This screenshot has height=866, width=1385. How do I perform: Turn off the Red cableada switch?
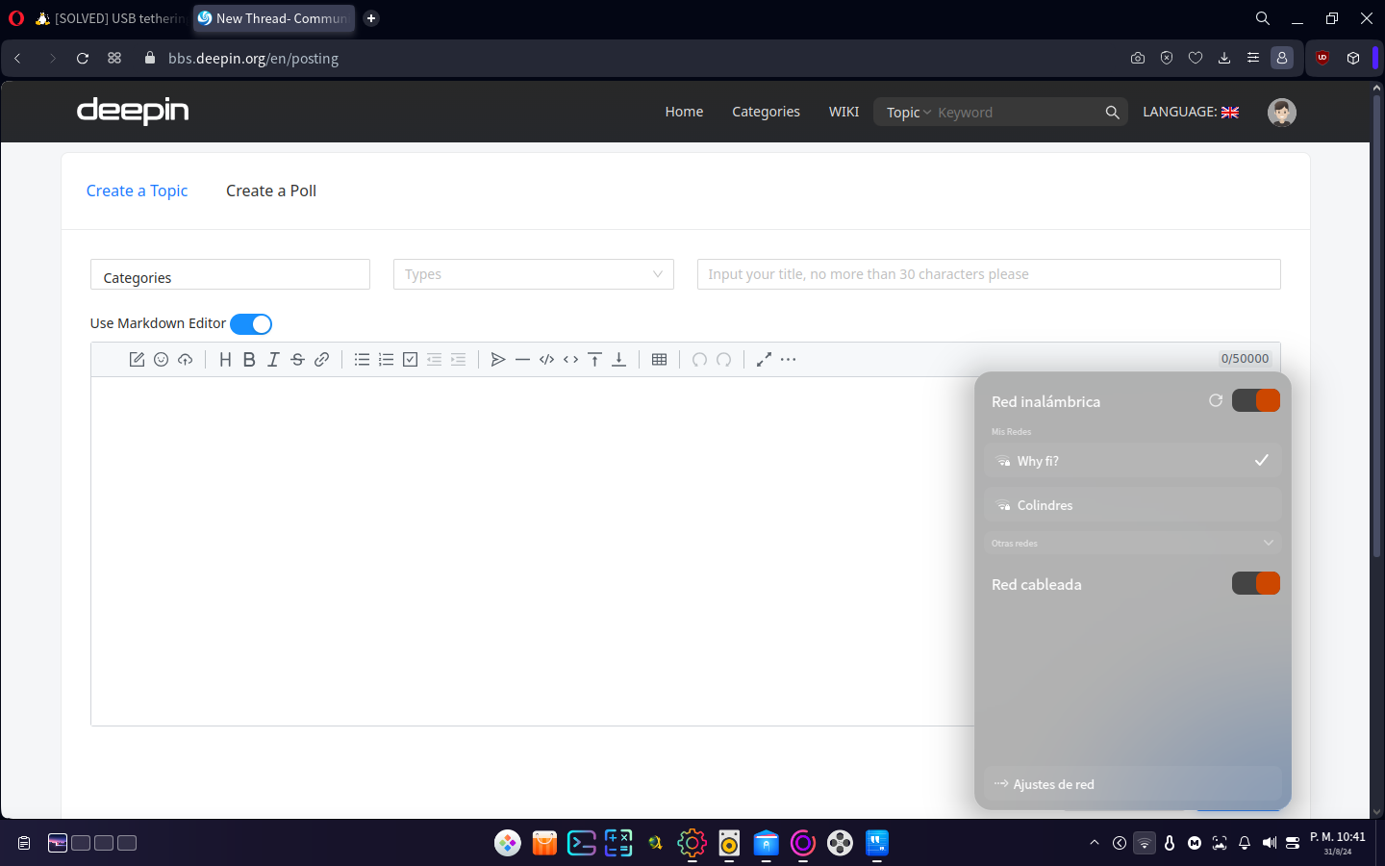coord(1256,583)
